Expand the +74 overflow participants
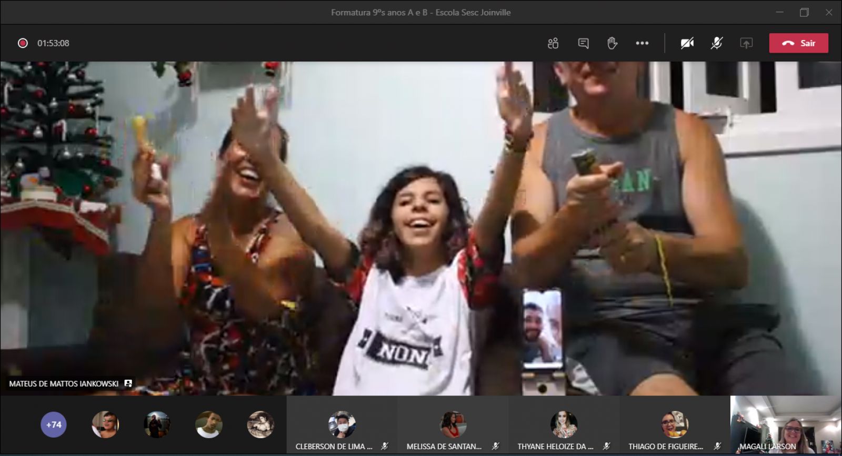Viewport: 842px width, 456px height. point(54,424)
